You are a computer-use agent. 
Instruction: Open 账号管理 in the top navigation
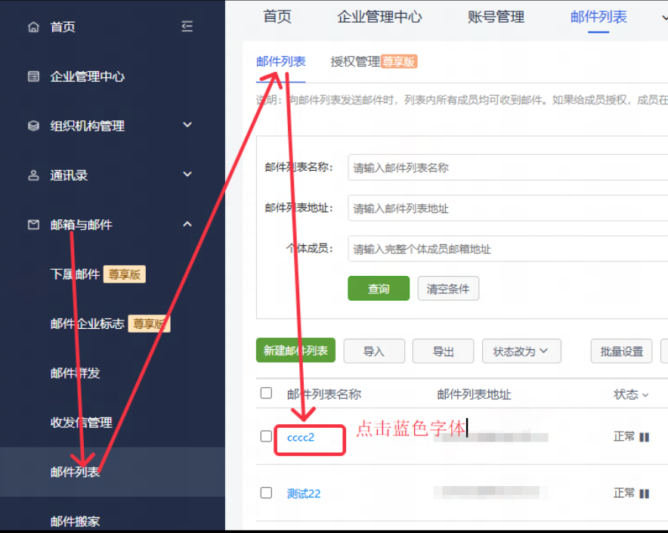pos(496,17)
